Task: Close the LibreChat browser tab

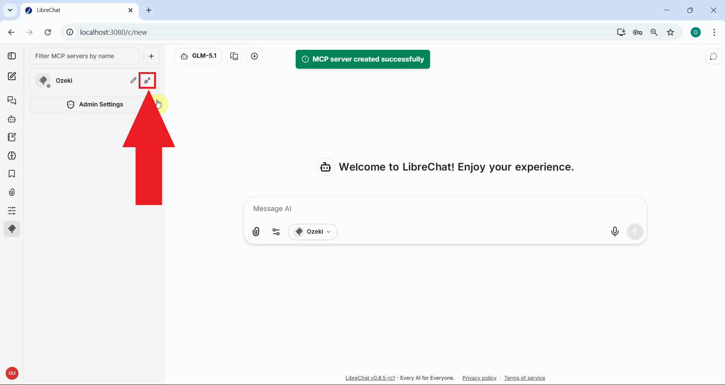Action: tap(131, 10)
